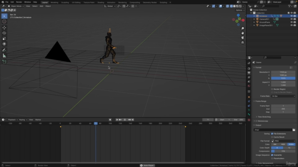Disable Armature render camera icon
Viewport: 298px width, 167px height.
pos(295,16)
